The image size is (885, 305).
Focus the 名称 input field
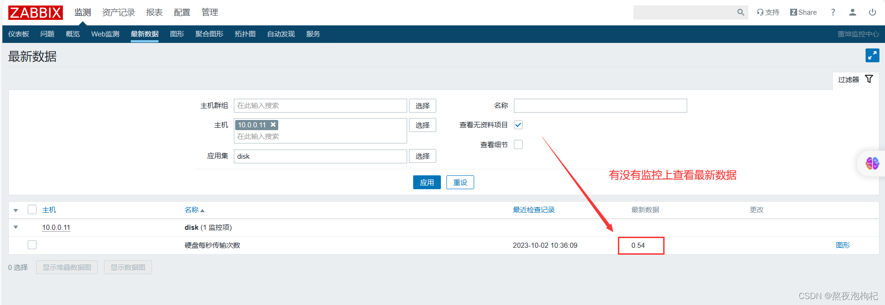pyautogui.click(x=600, y=106)
